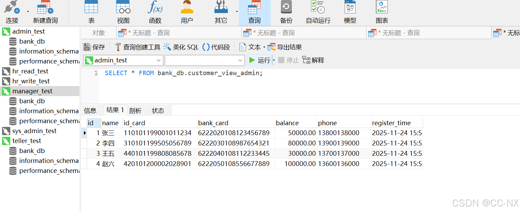The width and height of the screenshot is (520, 212).
Task: Switch to the second untitled query tab
Action: [304, 33]
